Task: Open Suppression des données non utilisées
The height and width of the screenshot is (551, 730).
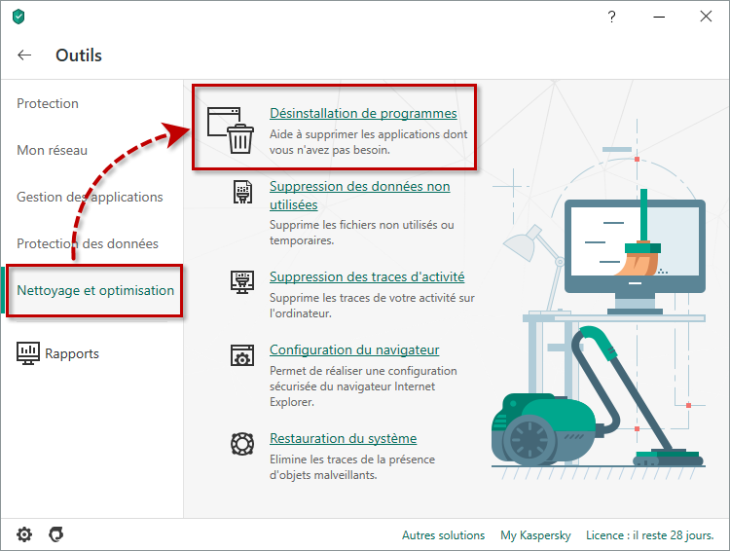Action: coord(359,195)
